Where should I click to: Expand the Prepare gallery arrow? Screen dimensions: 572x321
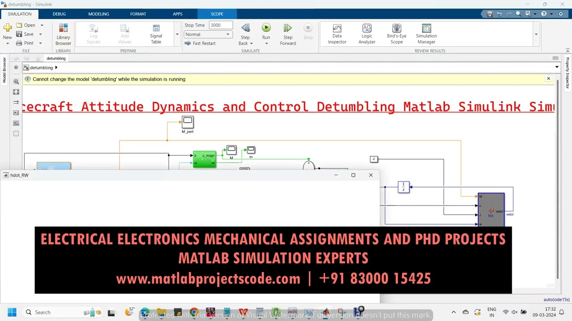[x=177, y=34]
